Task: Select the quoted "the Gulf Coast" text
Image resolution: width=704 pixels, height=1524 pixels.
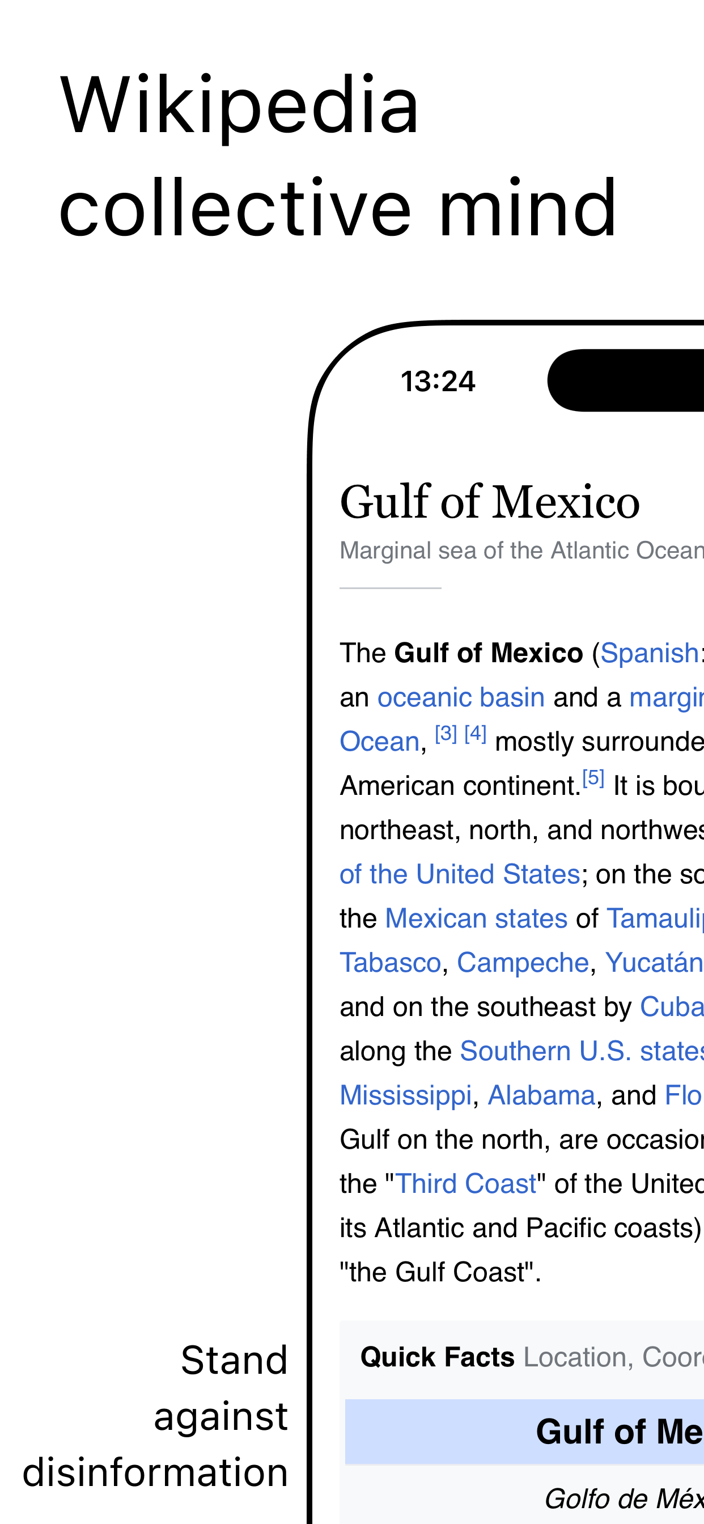Action: point(440,1273)
